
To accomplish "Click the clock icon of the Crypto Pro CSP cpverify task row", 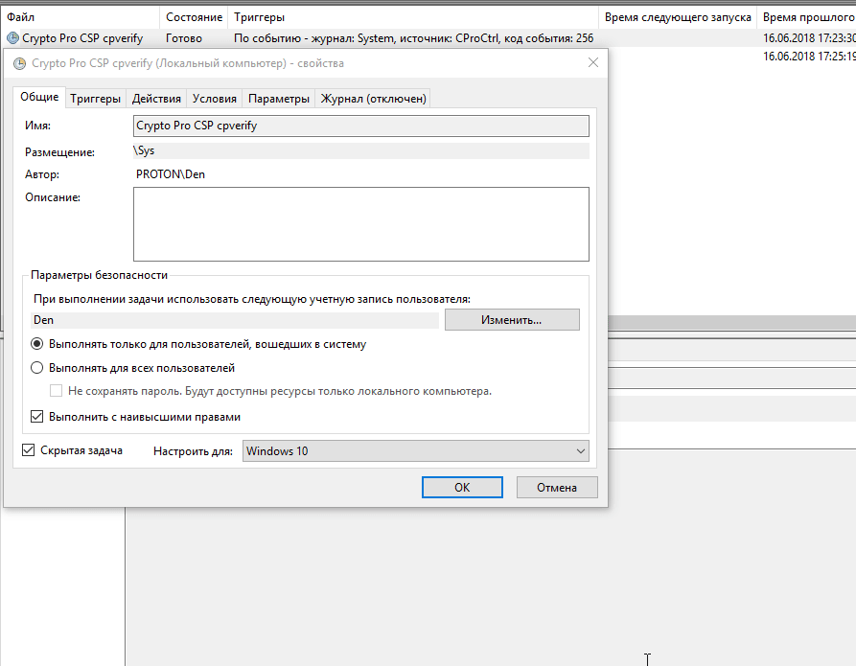I will coord(12,38).
